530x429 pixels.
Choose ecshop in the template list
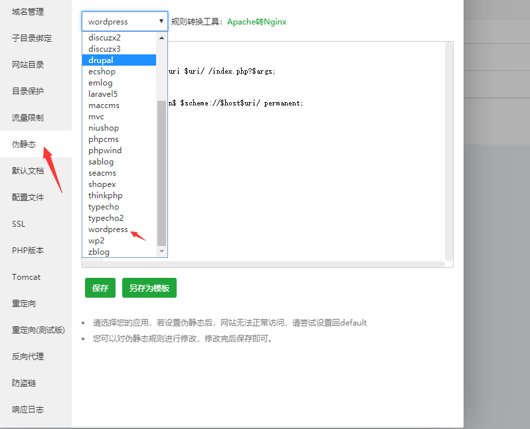point(120,72)
